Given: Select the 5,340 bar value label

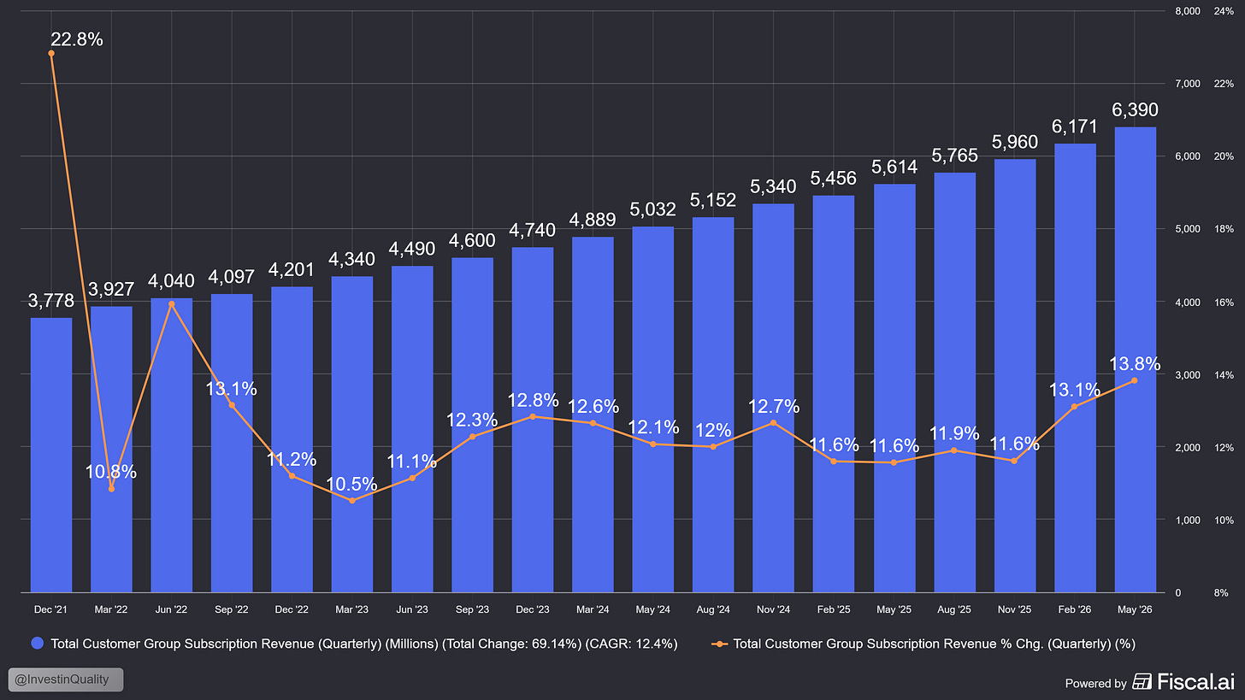Looking at the screenshot, I should pos(773,187).
